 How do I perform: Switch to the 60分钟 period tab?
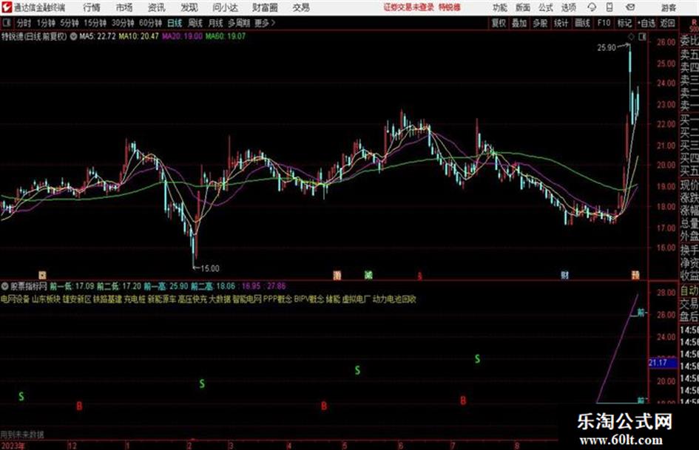(x=150, y=23)
